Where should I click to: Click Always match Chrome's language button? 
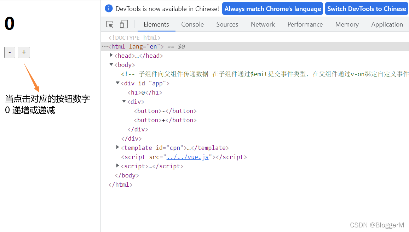pyautogui.click(x=272, y=9)
